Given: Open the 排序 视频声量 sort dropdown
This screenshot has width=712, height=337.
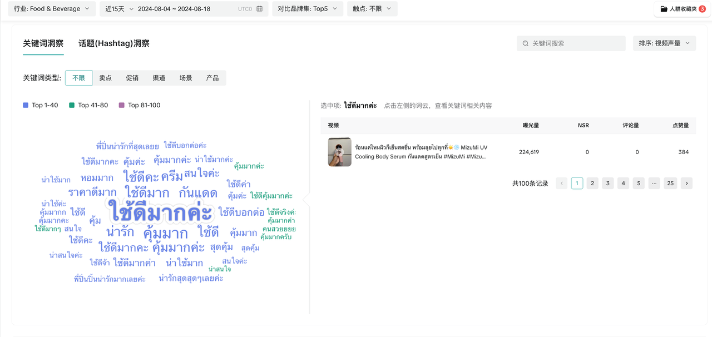Looking at the screenshot, I should click(664, 43).
